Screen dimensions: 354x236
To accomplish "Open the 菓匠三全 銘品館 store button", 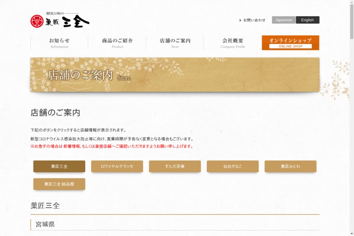I will point(59,184).
